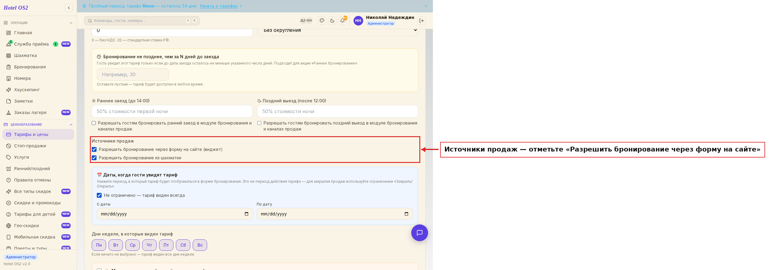The height and width of the screenshot is (270, 772).
Task: Click the Николай Надеждин user name
Action: [390, 17]
